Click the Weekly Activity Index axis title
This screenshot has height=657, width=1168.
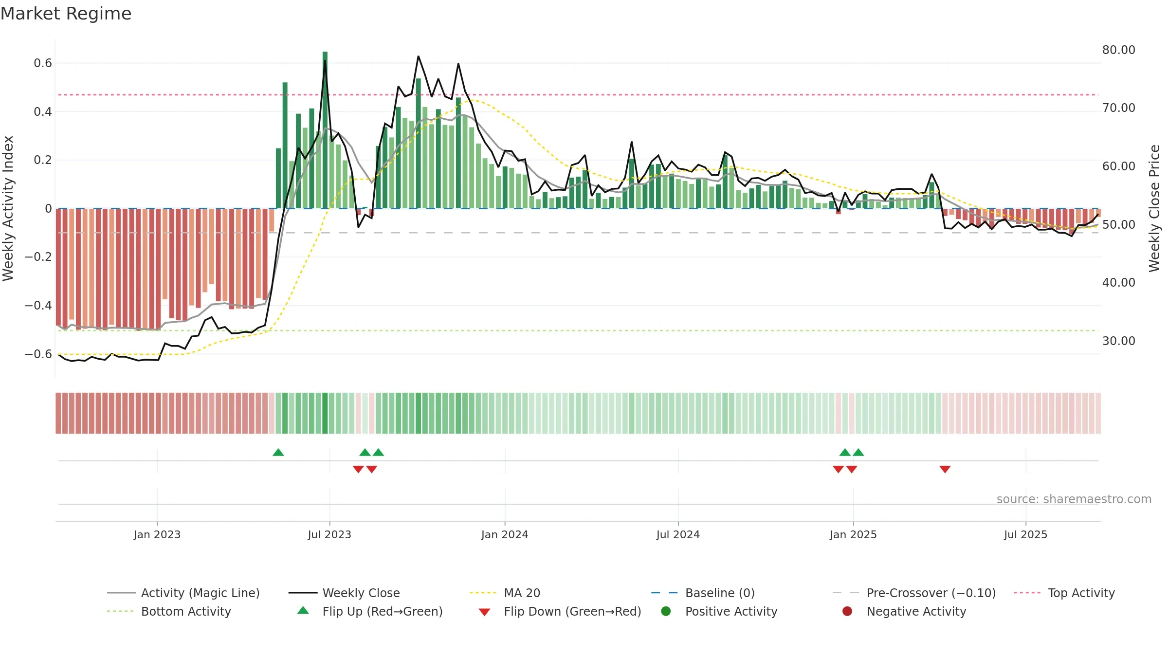8,208
